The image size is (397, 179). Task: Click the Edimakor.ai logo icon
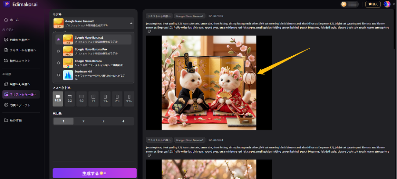pos(6,4)
